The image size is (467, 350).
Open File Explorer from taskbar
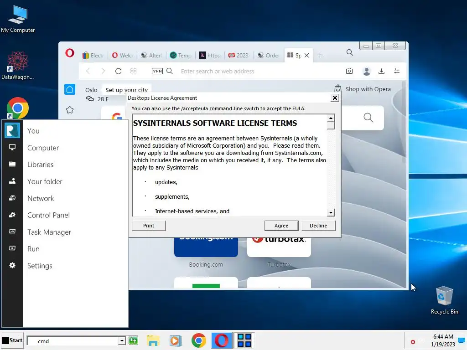[153, 341]
